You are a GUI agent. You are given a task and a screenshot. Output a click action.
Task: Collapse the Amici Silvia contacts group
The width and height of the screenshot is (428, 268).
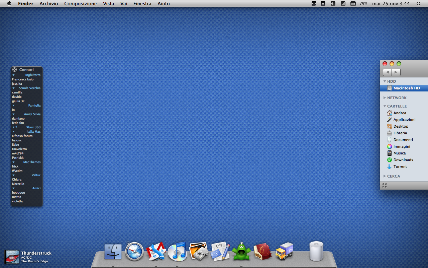click(14, 114)
